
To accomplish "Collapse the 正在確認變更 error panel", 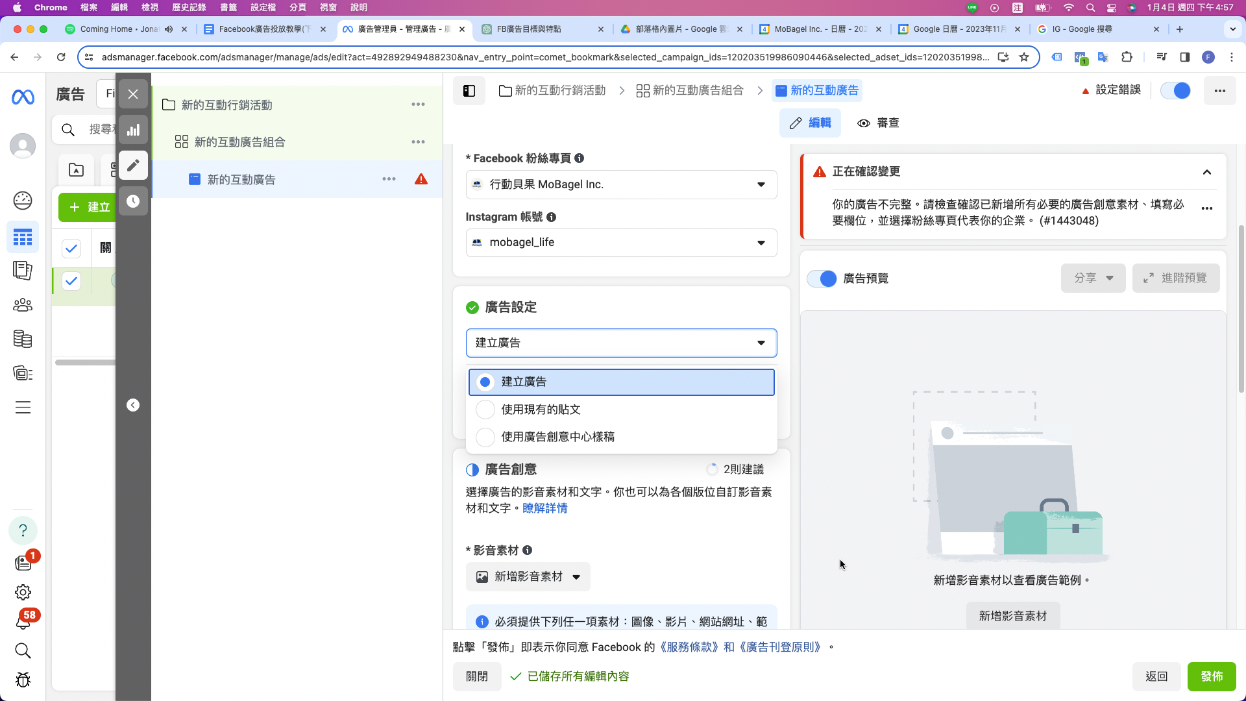I will [1207, 172].
